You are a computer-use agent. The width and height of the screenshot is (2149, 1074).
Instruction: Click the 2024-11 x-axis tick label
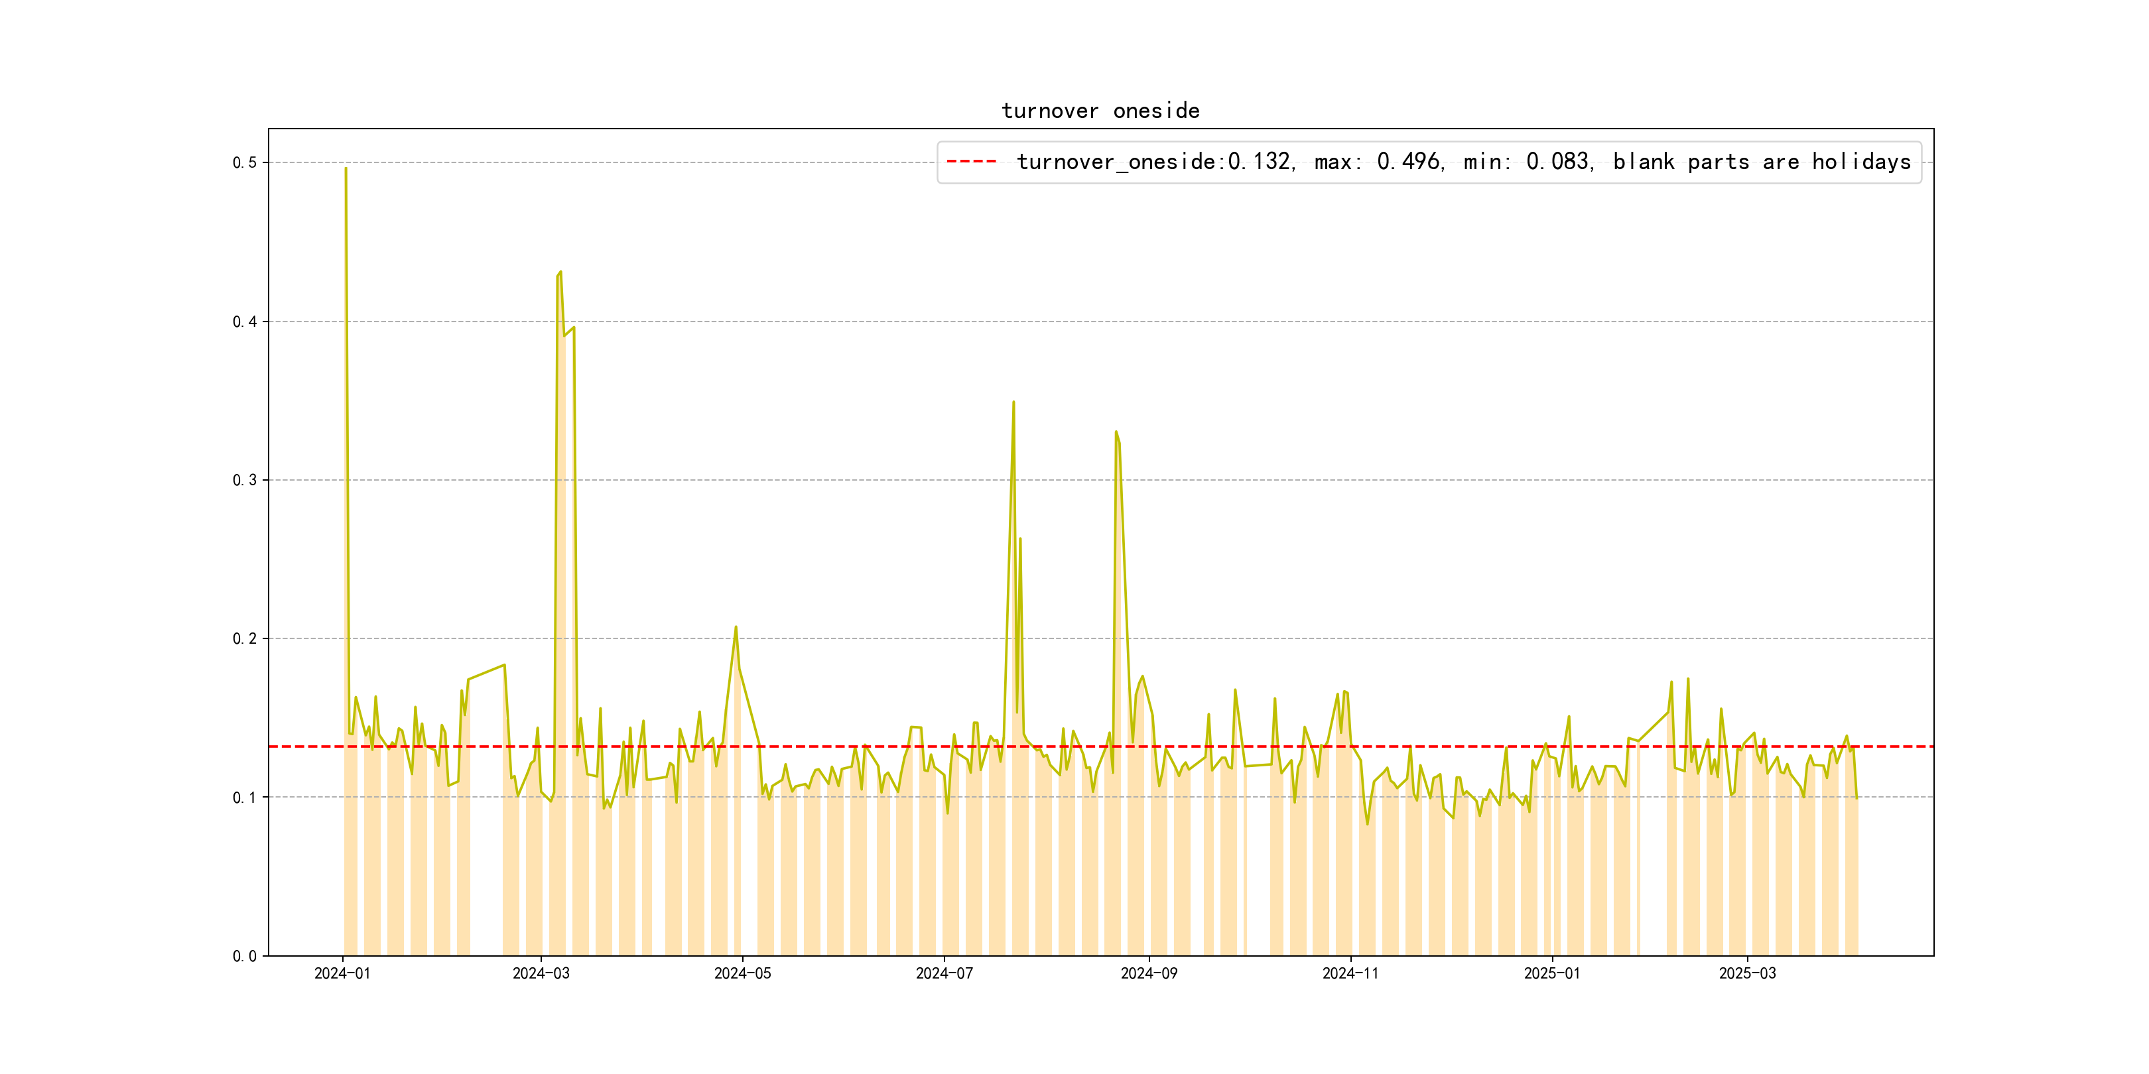1350,973
